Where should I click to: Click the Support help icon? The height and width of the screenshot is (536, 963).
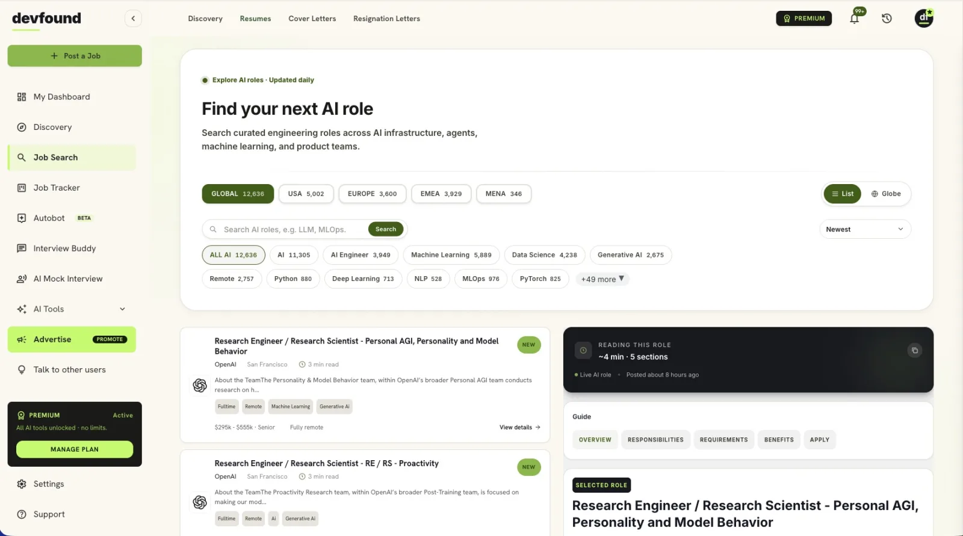22,514
